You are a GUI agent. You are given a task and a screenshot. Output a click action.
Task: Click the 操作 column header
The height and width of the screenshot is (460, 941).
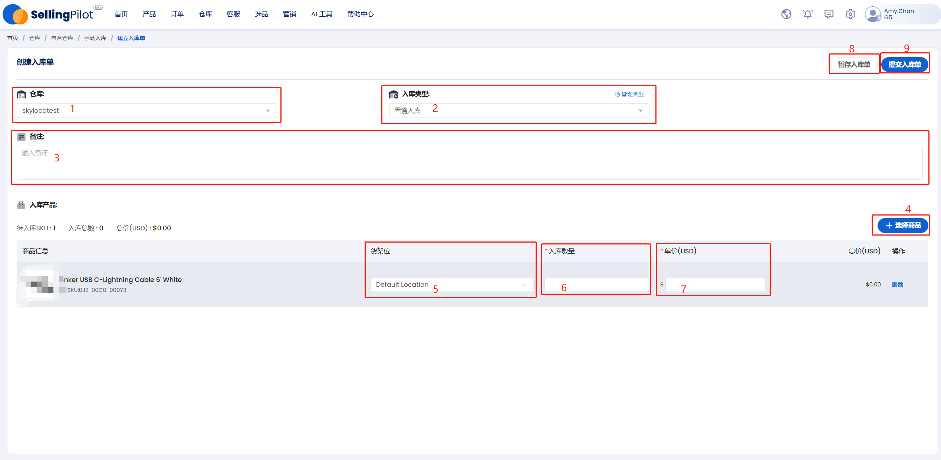[898, 251]
